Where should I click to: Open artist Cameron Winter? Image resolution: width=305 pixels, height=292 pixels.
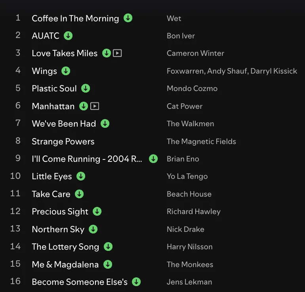pyautogui.click(x=195, y=53)
